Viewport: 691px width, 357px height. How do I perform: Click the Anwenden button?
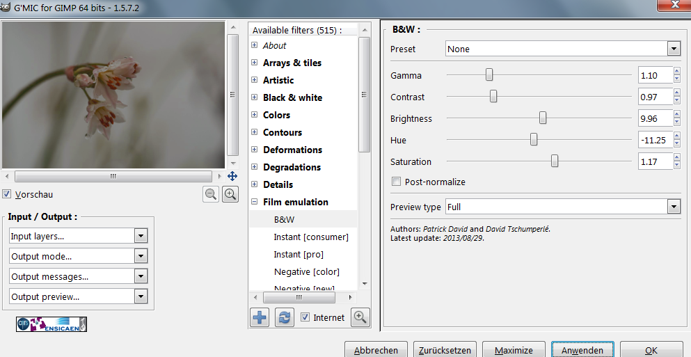tap(582, 350)
